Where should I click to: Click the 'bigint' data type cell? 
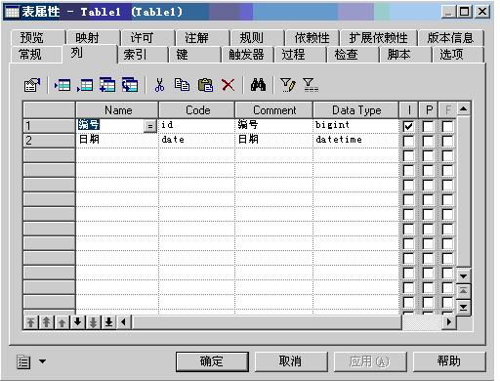[355, 126]
